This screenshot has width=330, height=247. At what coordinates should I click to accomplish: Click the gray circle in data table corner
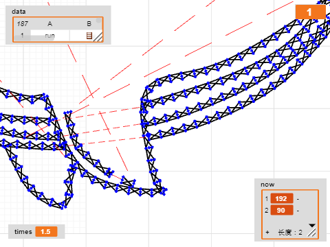pyautogui.click(x=98, y=21)
